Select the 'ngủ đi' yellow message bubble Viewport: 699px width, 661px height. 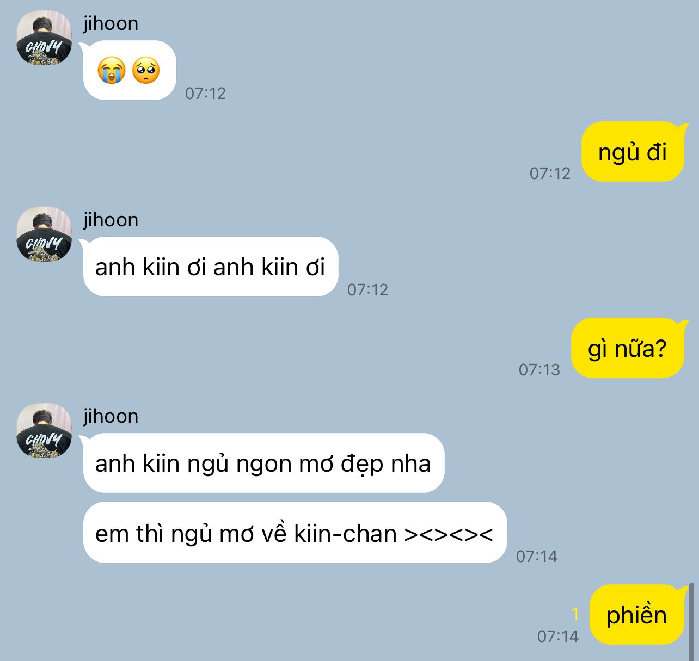coord(633,152)
